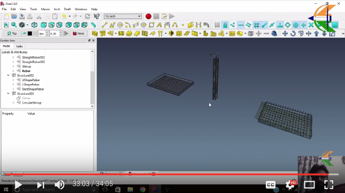Click the video play button
345x193 pixels.
pyautogui.click(x=18, y=185)
